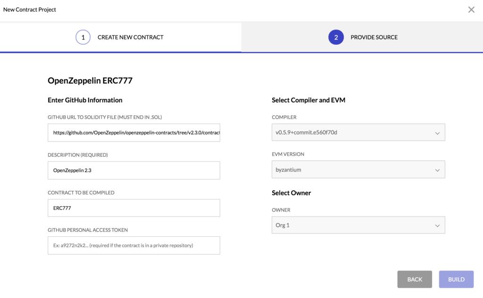This screenshot has height=298, width=483.
Task: Click the EVM Version chevron arrow
Action: (x=437, y=170)
